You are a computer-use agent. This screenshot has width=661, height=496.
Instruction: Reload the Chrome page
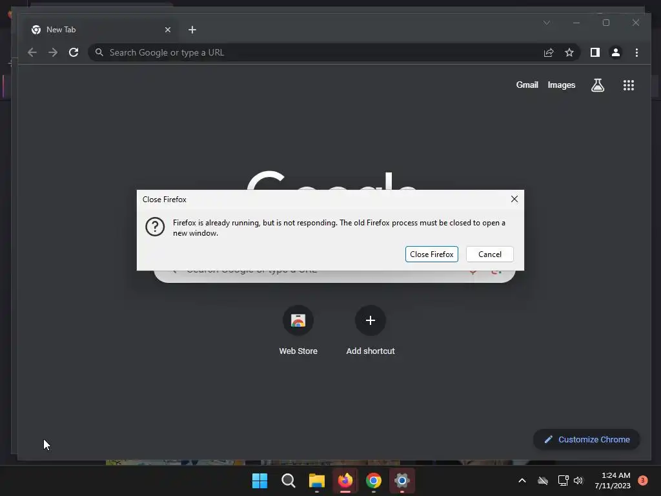[x=74, y=52]
